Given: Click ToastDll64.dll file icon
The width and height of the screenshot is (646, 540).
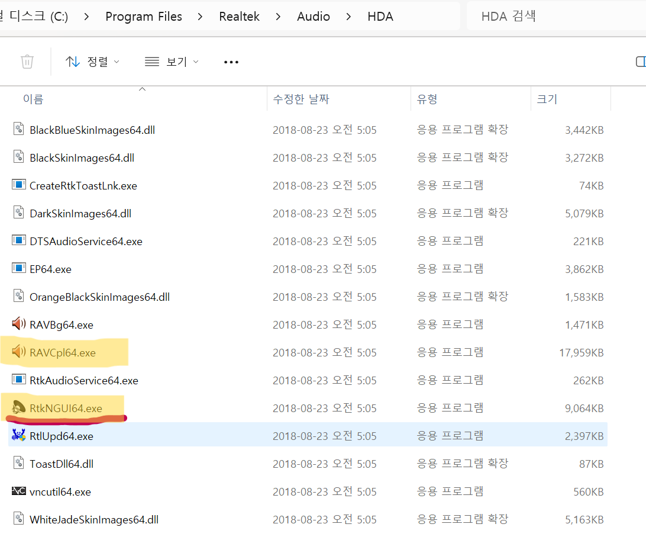Looking at the screenshot, I should (18, 462).
